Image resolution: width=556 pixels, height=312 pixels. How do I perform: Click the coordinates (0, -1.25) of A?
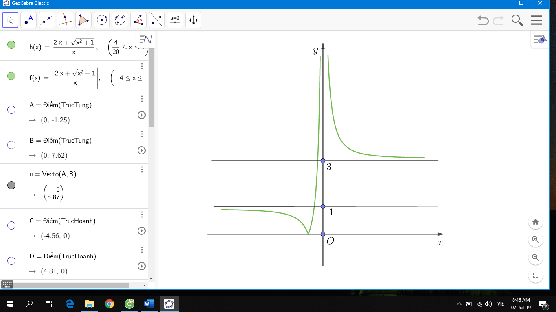[55, 120]
